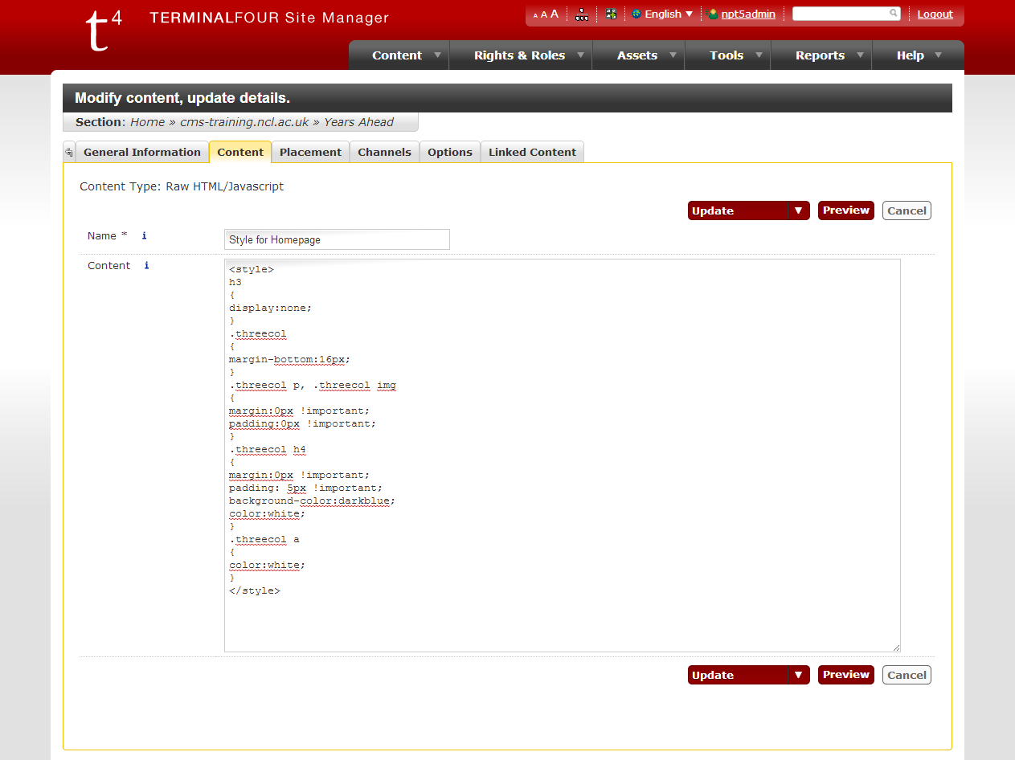Open the Rights & Roles menu
Screen dimensions: 1015x760
[520, 55]
